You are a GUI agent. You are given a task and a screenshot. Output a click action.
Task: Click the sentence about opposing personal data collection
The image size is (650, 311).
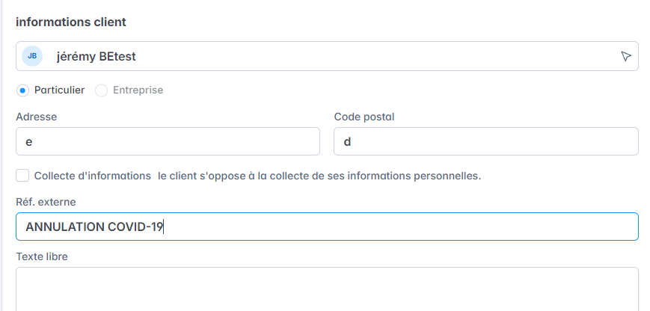319,176
